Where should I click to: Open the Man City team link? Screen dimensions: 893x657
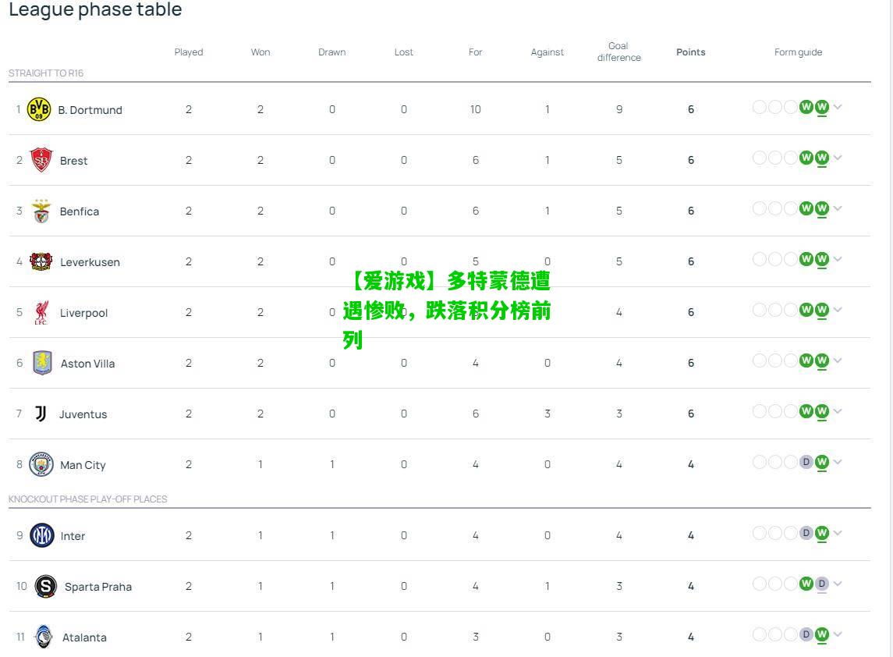point(83,465)
